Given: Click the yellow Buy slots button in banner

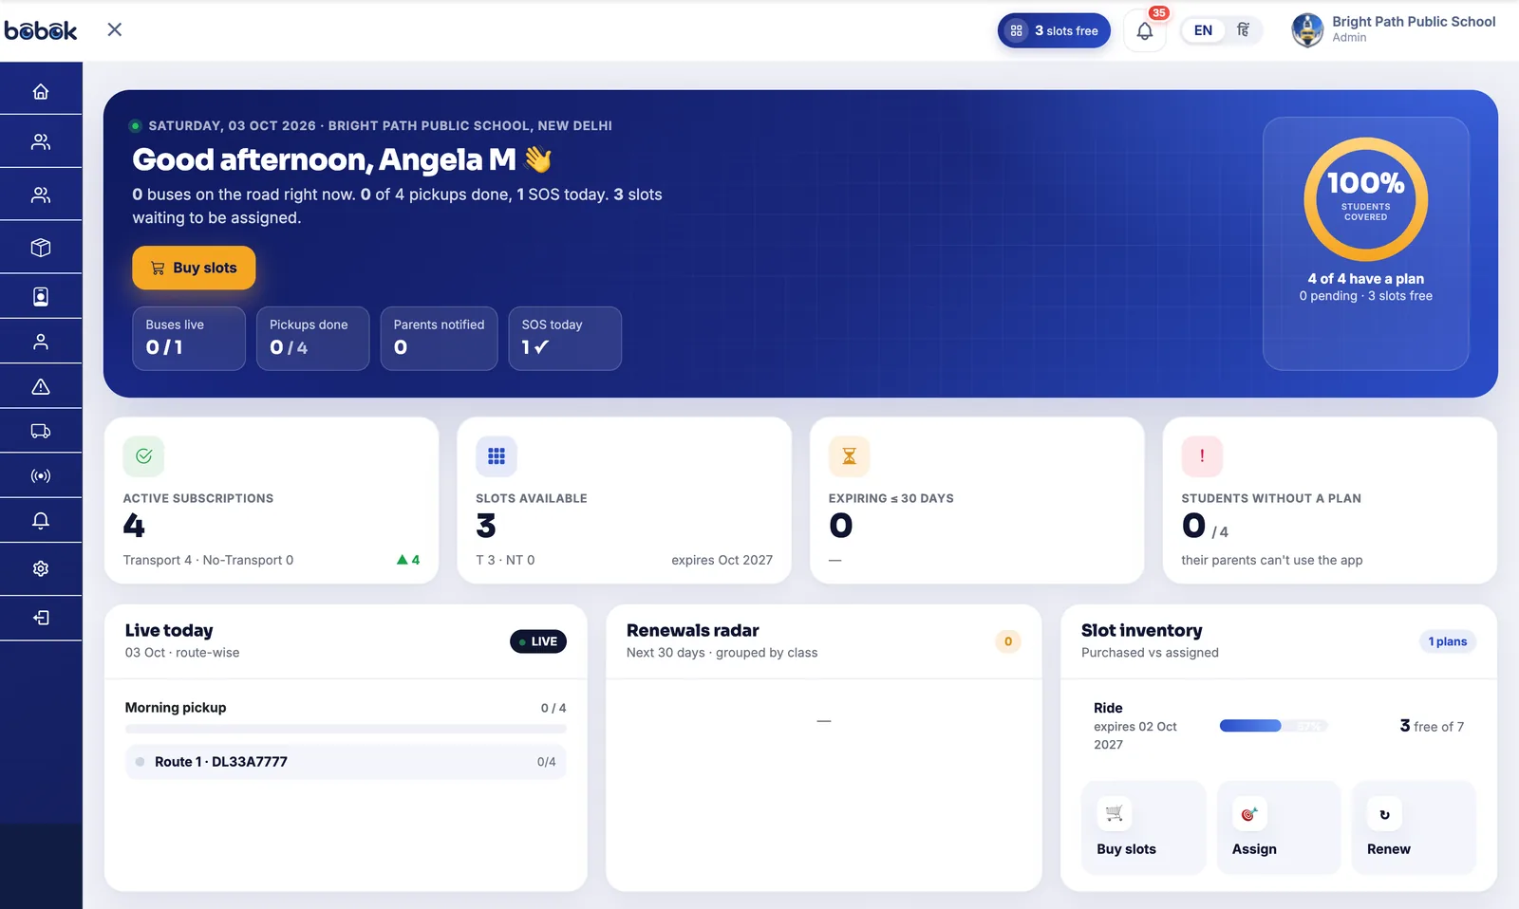Looking at the screenshot, I should pyautogui.click(x=194, y=268).
